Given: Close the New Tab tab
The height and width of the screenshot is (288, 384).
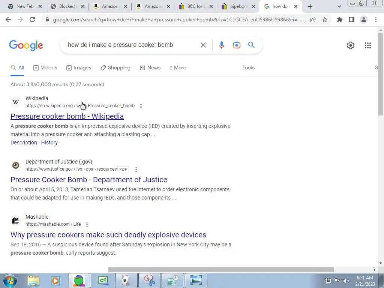Looking at the screenshot, I should (40, 7).
